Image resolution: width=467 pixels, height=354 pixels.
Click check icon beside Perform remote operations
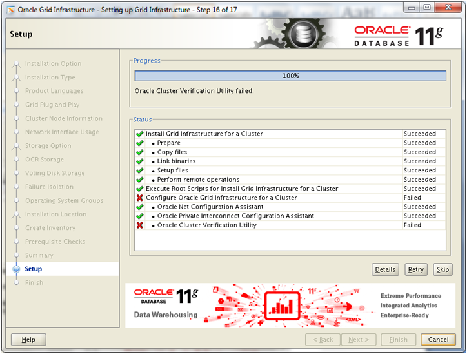[140, 180]
